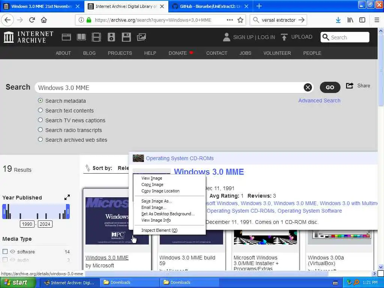Open Internet Archive texts book icon
Viewport: 384px width, 288px height.
click(x=81, y=37)
